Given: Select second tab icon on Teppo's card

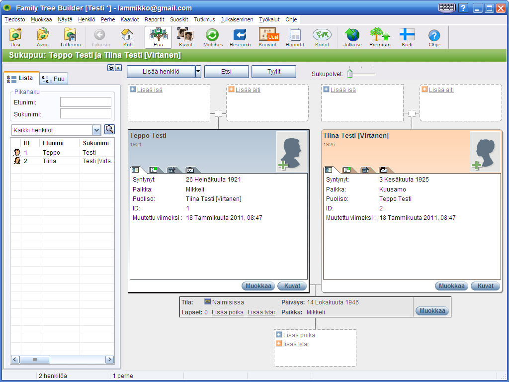Looking at the screenshot, I should 153,170.
